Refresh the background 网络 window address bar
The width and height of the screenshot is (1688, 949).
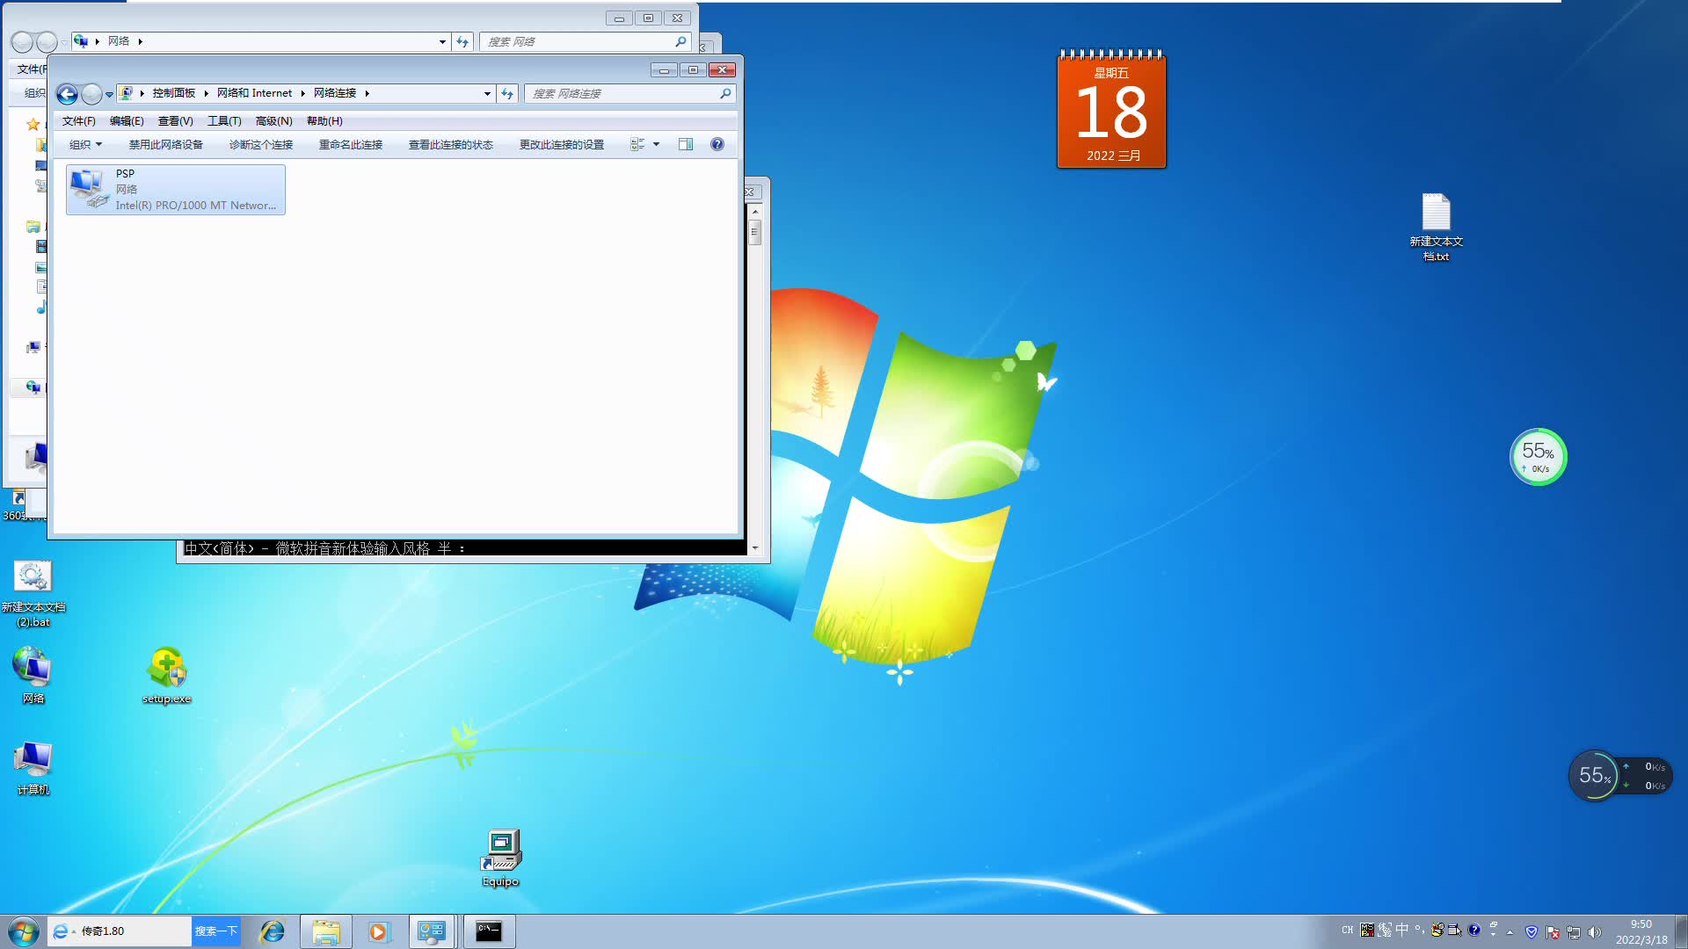(462, 41)
